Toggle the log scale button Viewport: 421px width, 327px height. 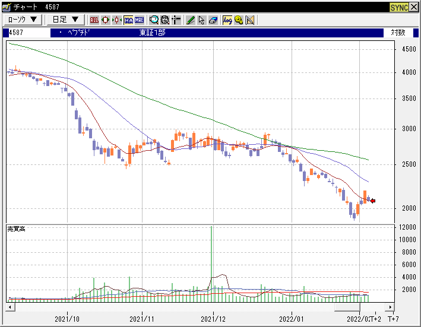pyautogui.click(x=227, y=20)
